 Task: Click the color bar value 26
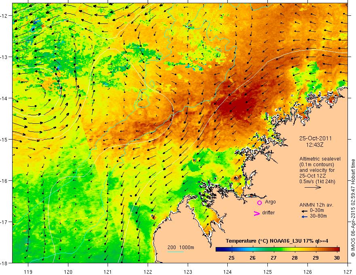click(253, 258)
